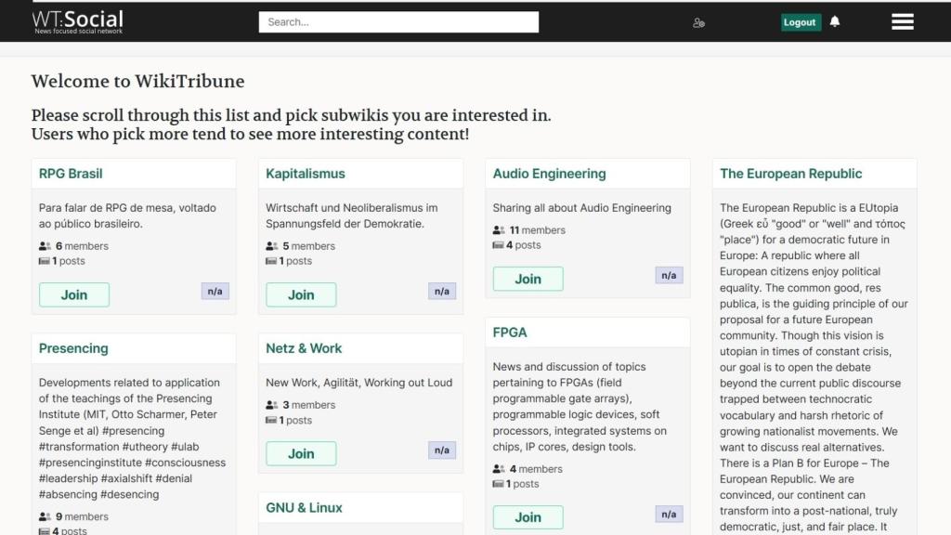This screenshot has height=535, width=951.
Task: Click posts icon in Audio Engineering card
Action: 499,245
